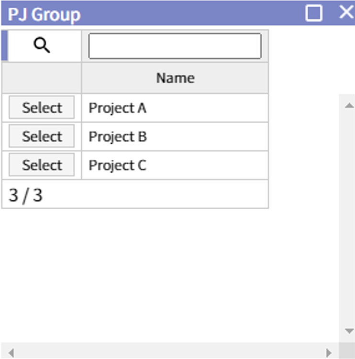Click the horizontal scrollbar track

[x=167, y=353]
